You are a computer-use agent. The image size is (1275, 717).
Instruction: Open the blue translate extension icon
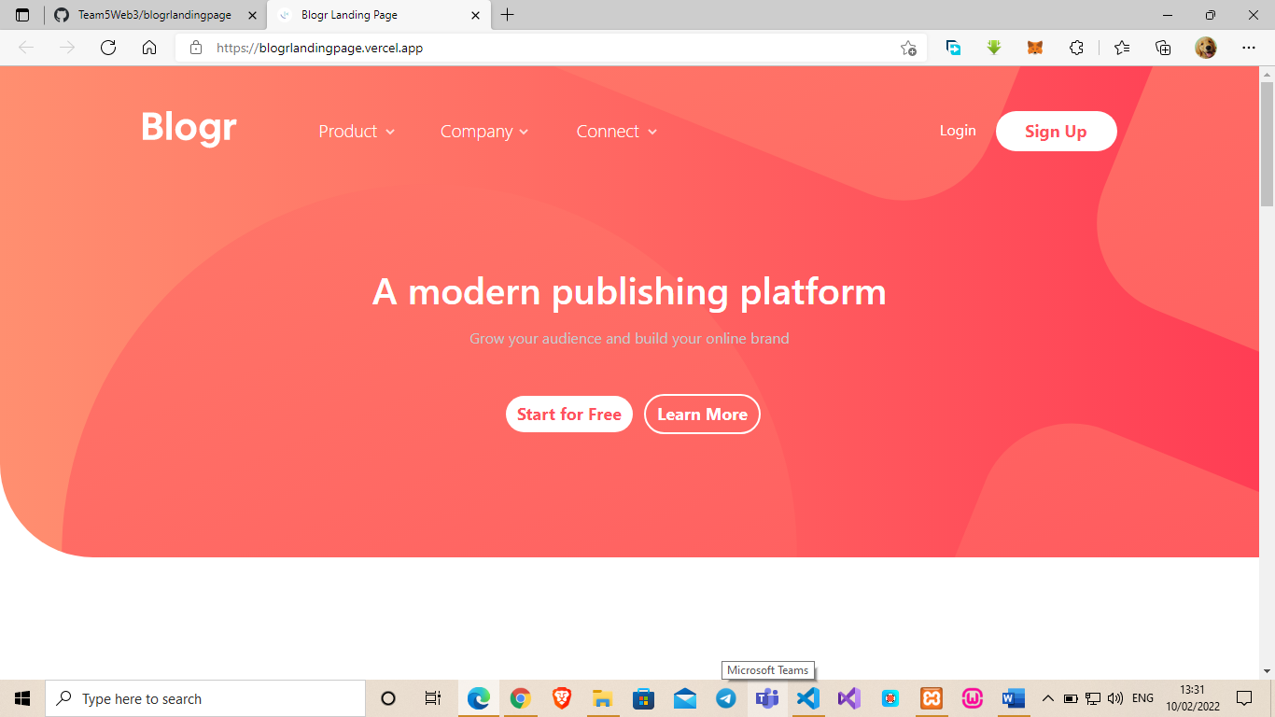click(953, 48)
